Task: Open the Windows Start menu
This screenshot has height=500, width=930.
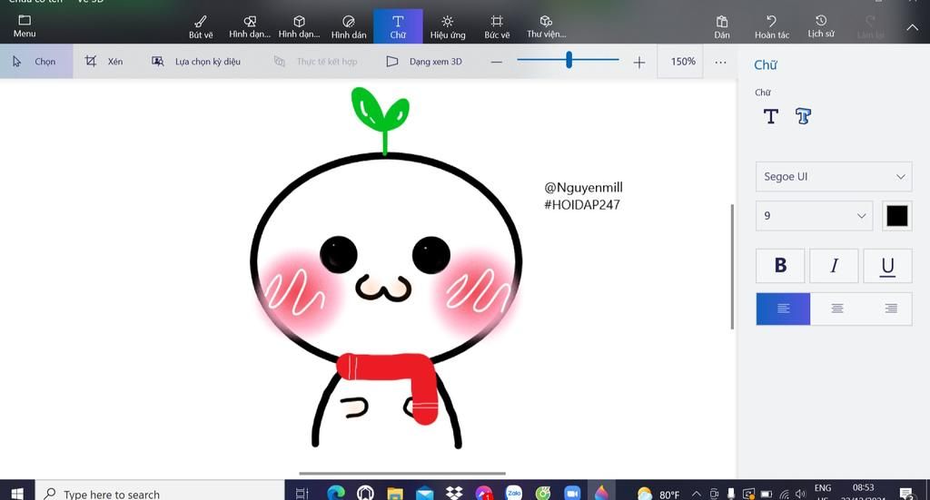Action: pyautogui.click(x=17, y=493)
